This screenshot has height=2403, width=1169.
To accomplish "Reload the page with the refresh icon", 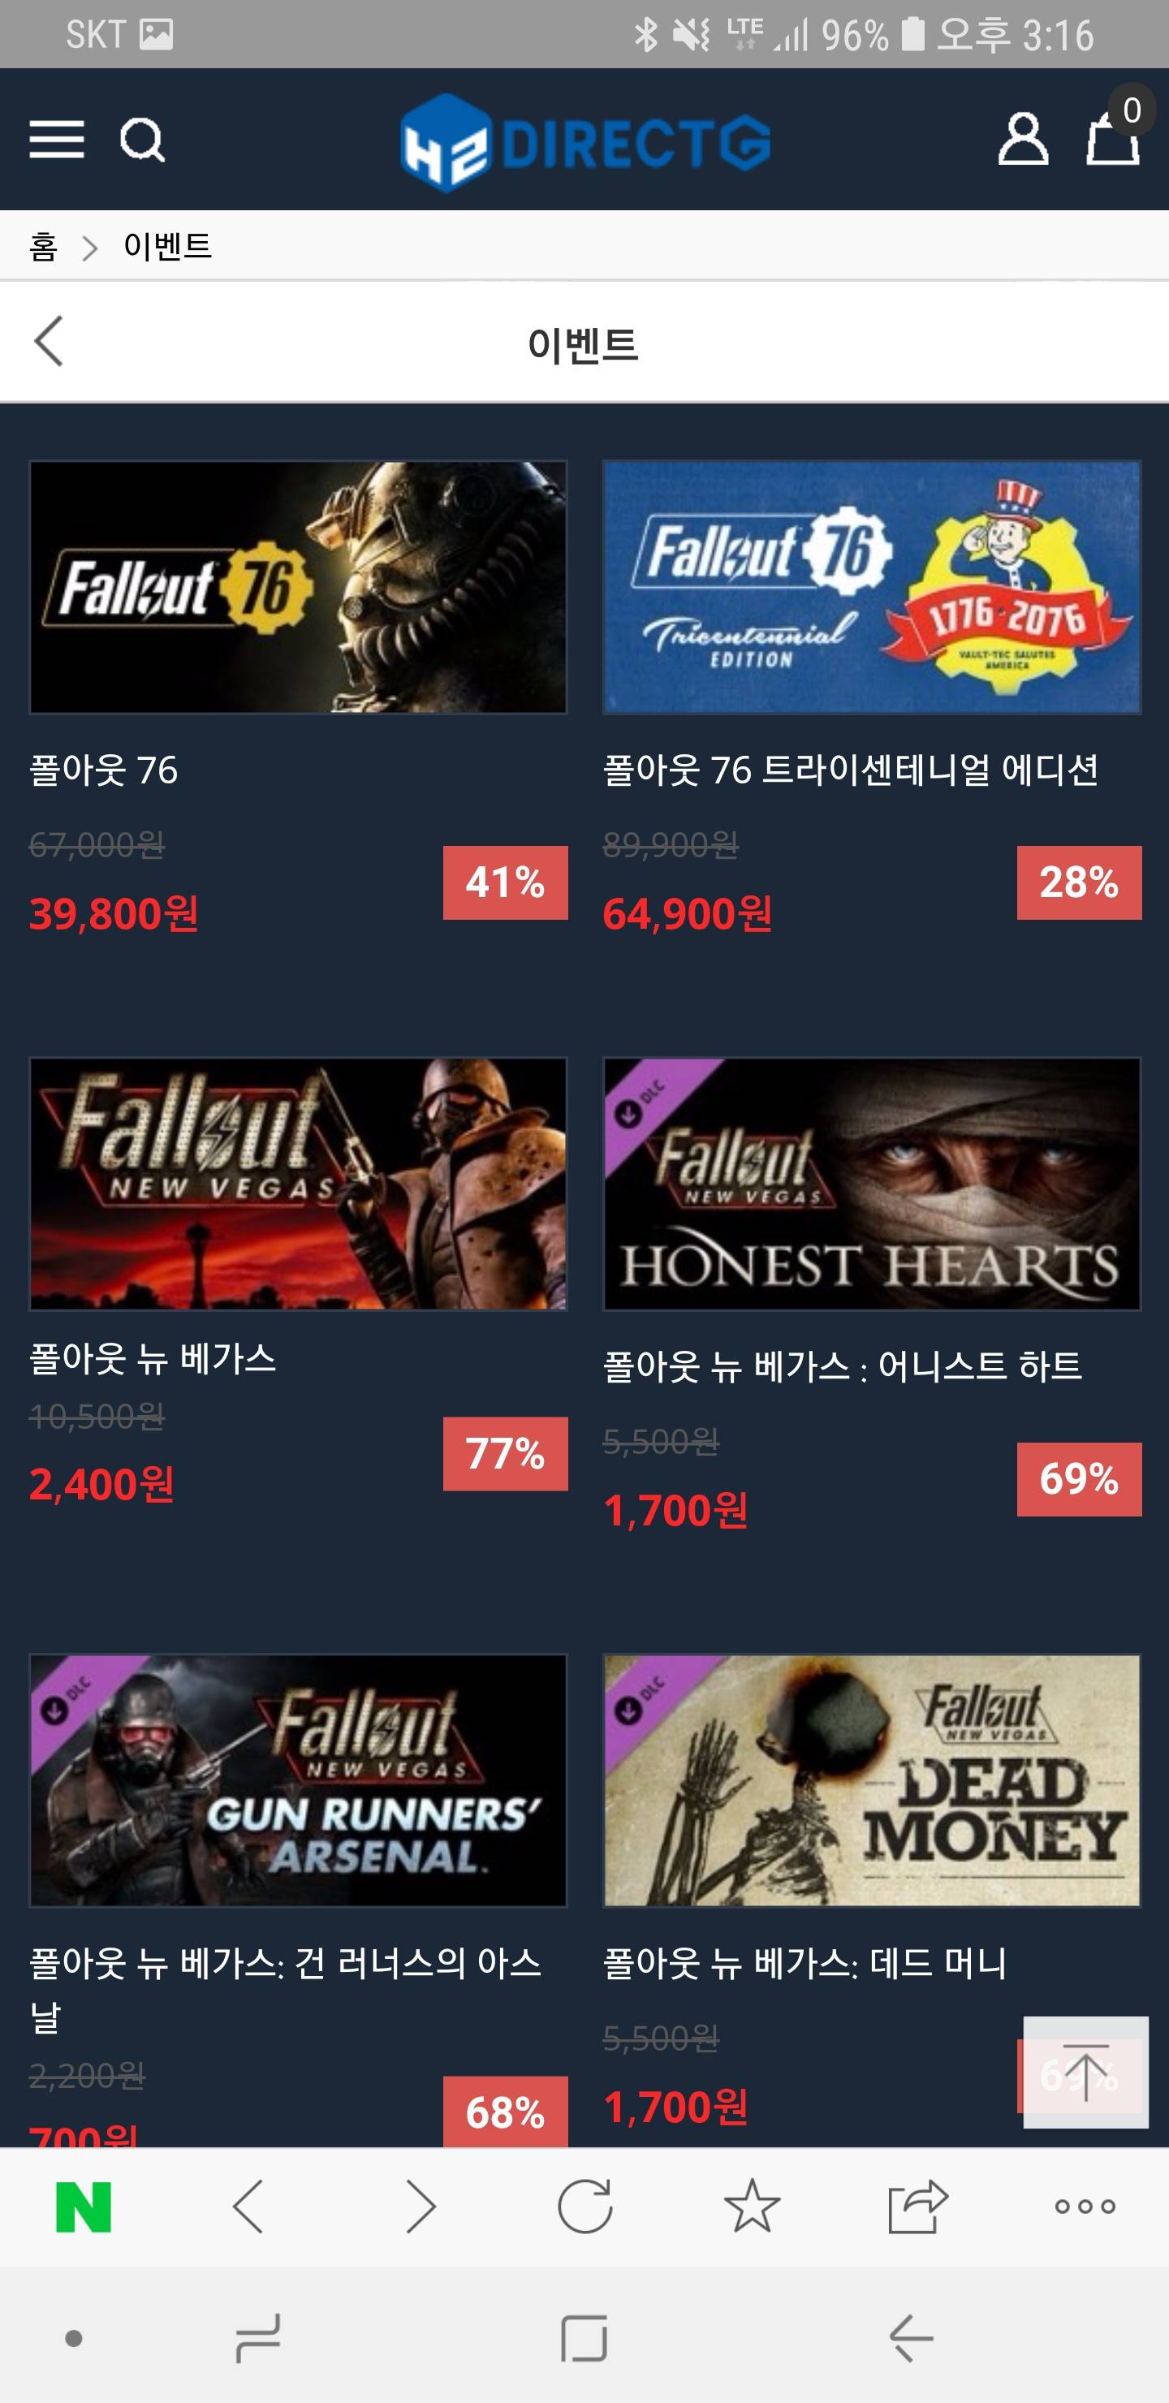I will coord(585,2207).
